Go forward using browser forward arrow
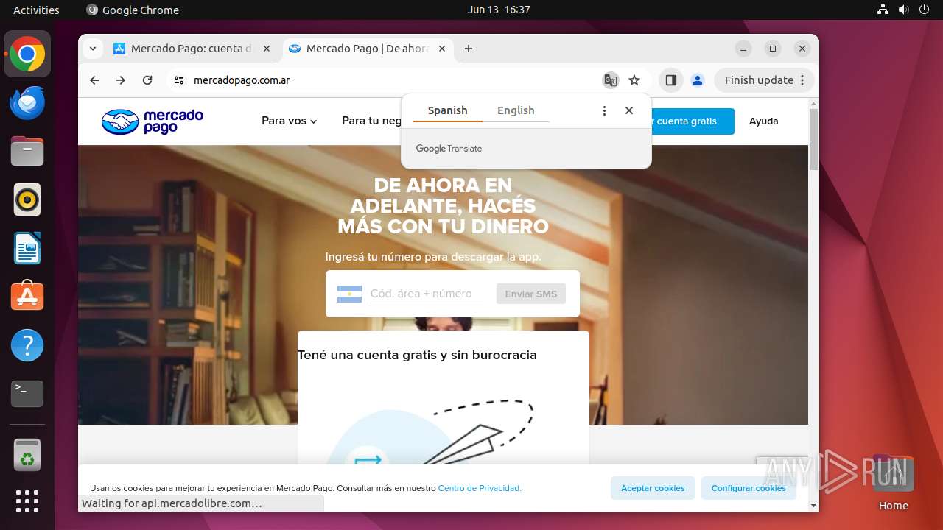 (121, 80)
